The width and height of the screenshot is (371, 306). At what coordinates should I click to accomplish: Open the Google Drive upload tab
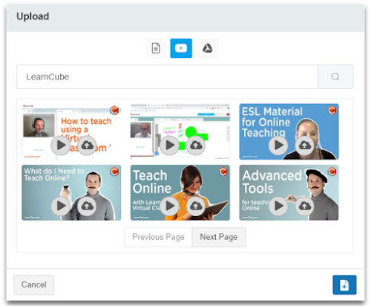208,48
